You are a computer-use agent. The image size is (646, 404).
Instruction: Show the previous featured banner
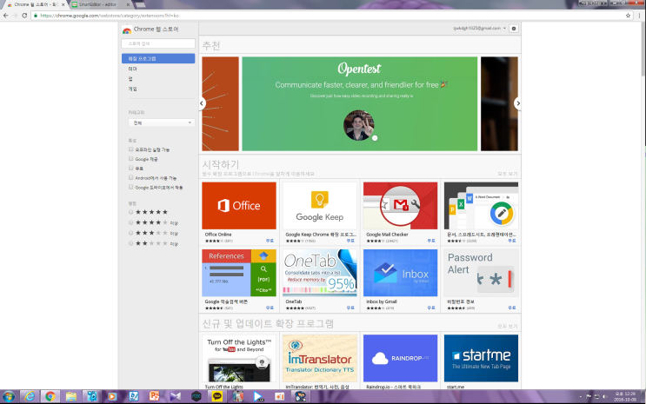point(202,103)
